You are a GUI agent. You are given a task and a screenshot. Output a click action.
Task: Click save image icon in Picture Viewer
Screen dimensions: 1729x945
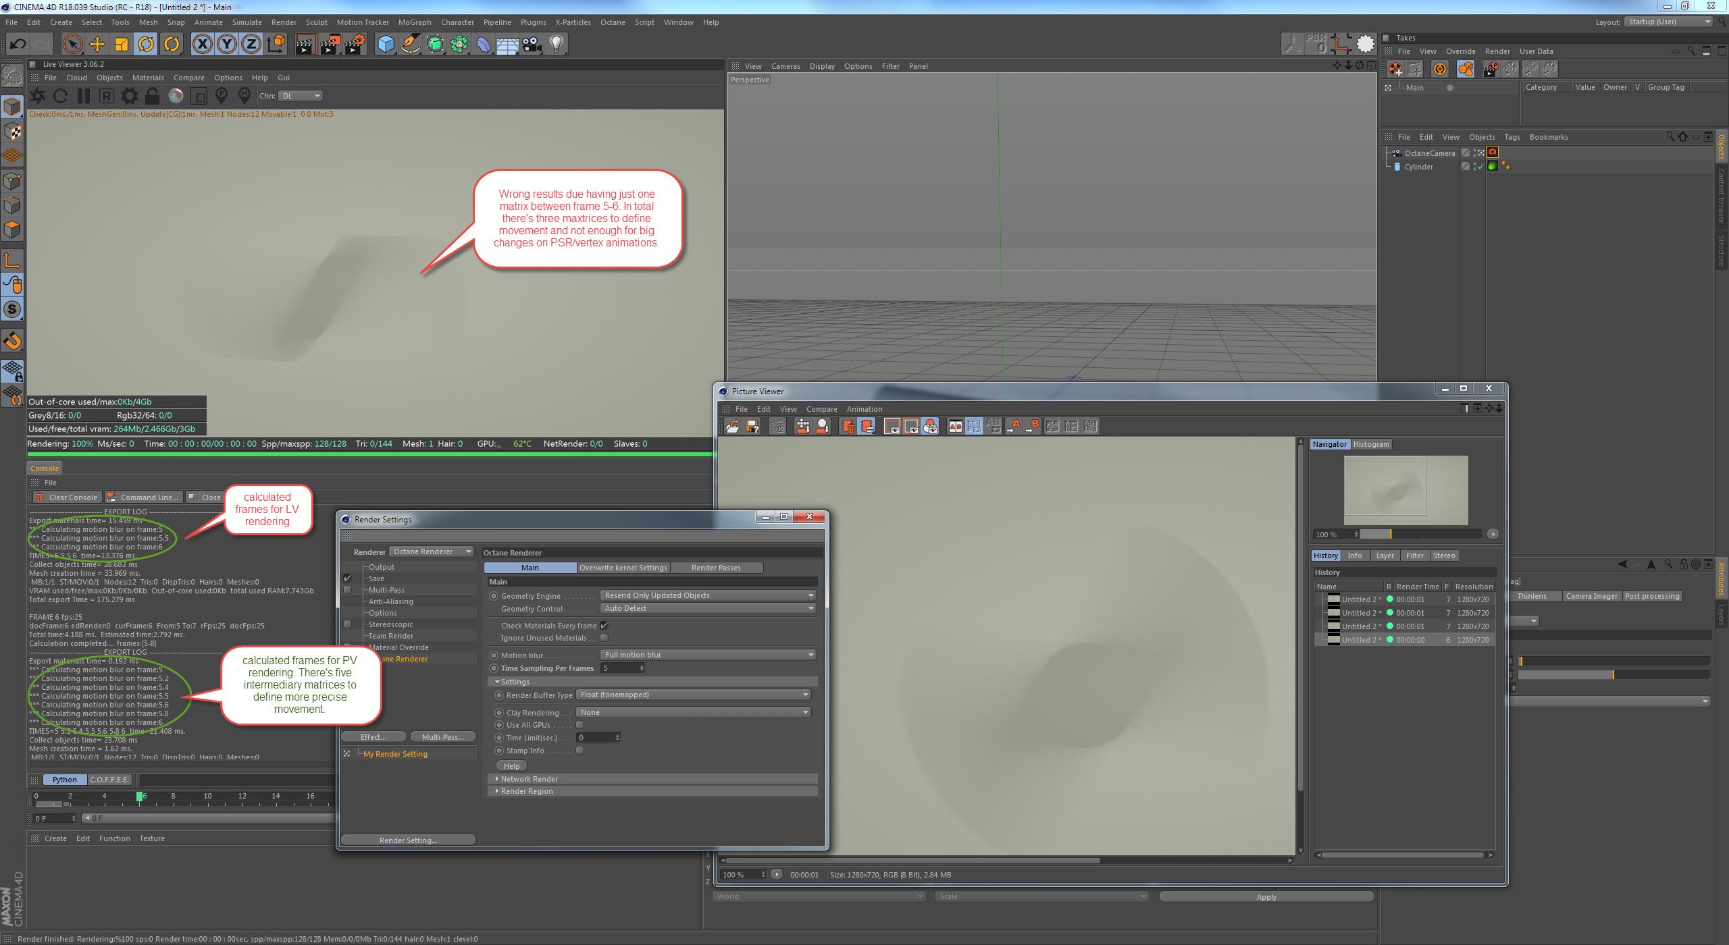[x=752, y=427]
